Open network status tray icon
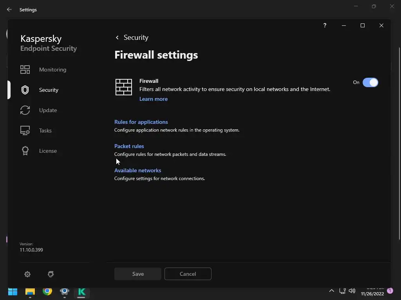 342,291
